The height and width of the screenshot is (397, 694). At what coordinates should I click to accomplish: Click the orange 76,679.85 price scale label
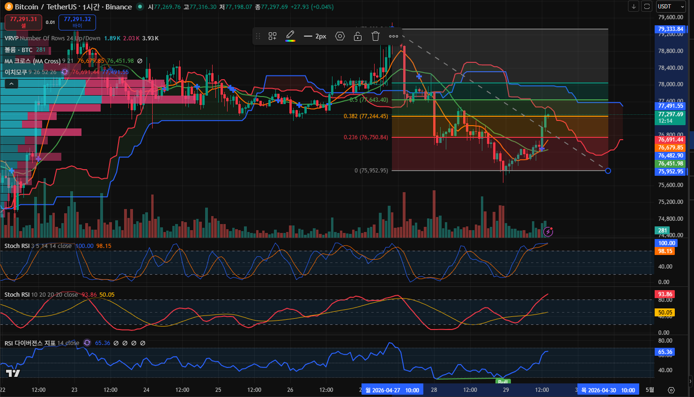671,148
